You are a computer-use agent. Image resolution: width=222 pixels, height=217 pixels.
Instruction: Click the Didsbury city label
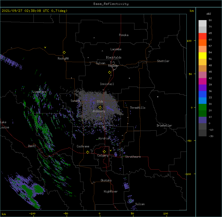(99, 111)
